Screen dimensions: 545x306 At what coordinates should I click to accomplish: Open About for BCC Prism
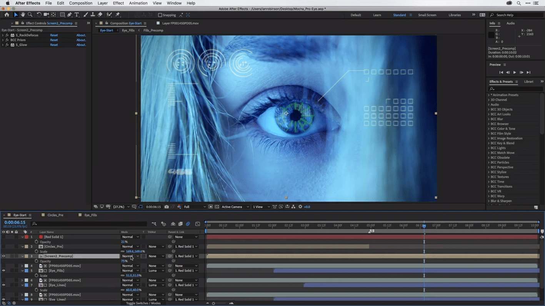[81, 40]
